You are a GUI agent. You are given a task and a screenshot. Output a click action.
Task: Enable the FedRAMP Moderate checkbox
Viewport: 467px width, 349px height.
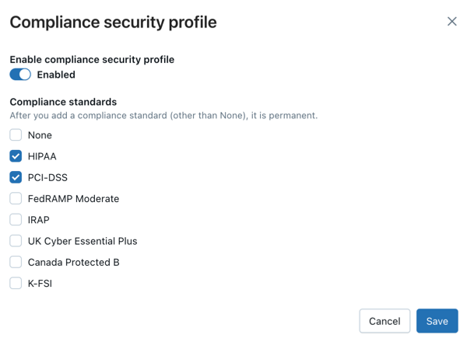[x=16, y=198]
